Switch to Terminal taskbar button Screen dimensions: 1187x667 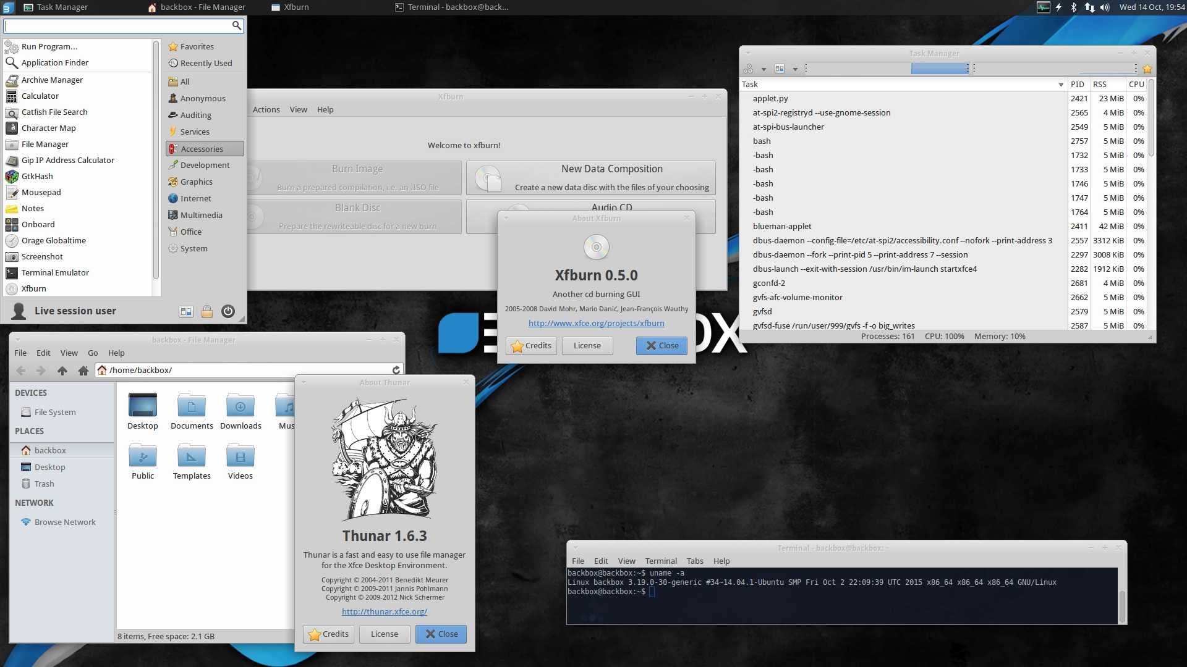tap(452, 7)
